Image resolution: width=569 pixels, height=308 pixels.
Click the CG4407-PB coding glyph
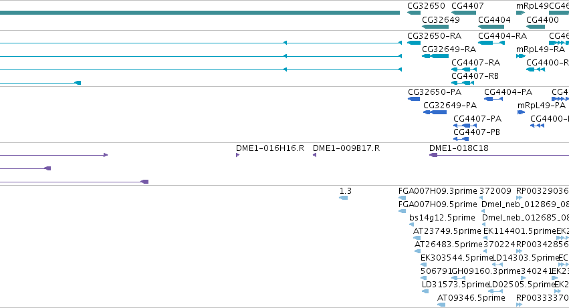(461, 139)
